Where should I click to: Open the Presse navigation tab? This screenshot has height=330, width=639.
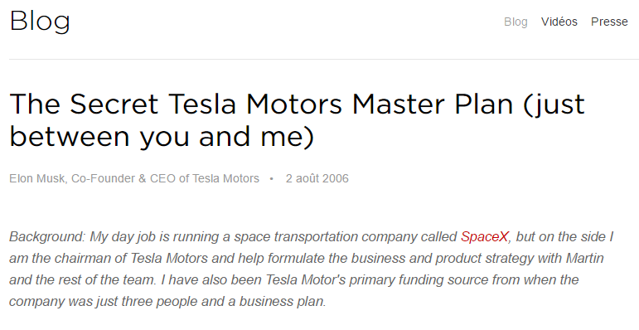click(609, 22)
